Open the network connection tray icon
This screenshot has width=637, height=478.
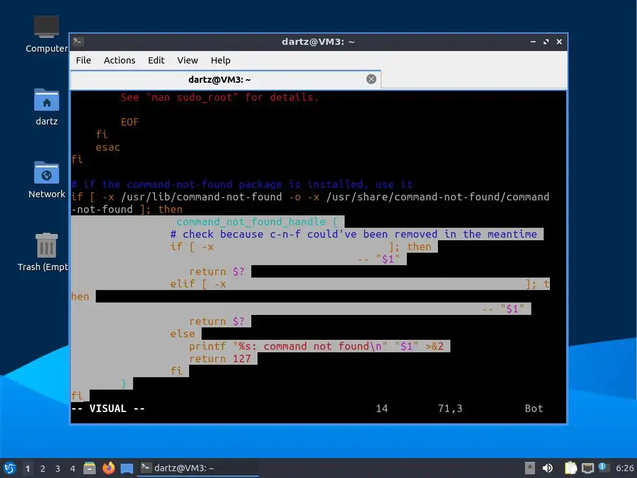pyautogui.click(x=588, y=468)
